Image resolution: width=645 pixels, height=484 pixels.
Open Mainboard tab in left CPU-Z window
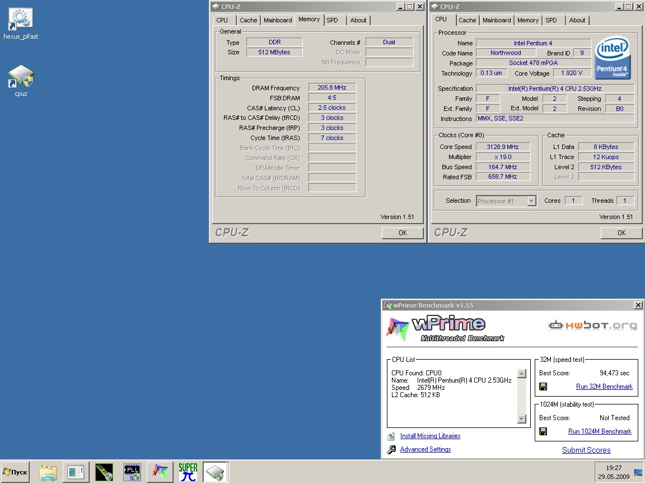pos(278,20)
